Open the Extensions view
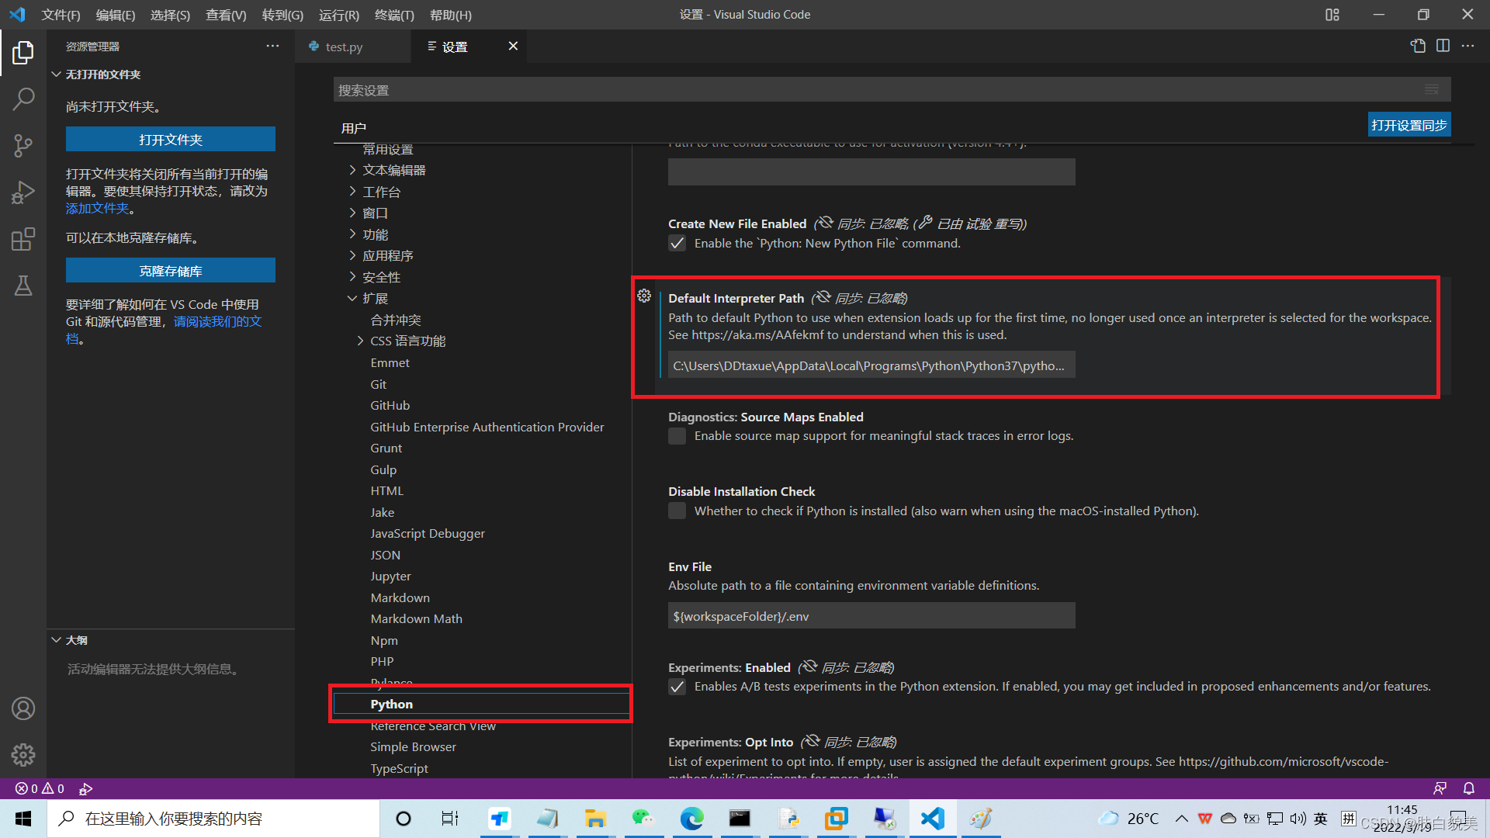The width and height of the screenshot is (1490, 838). pyautogui.click(x=23, y=239)
